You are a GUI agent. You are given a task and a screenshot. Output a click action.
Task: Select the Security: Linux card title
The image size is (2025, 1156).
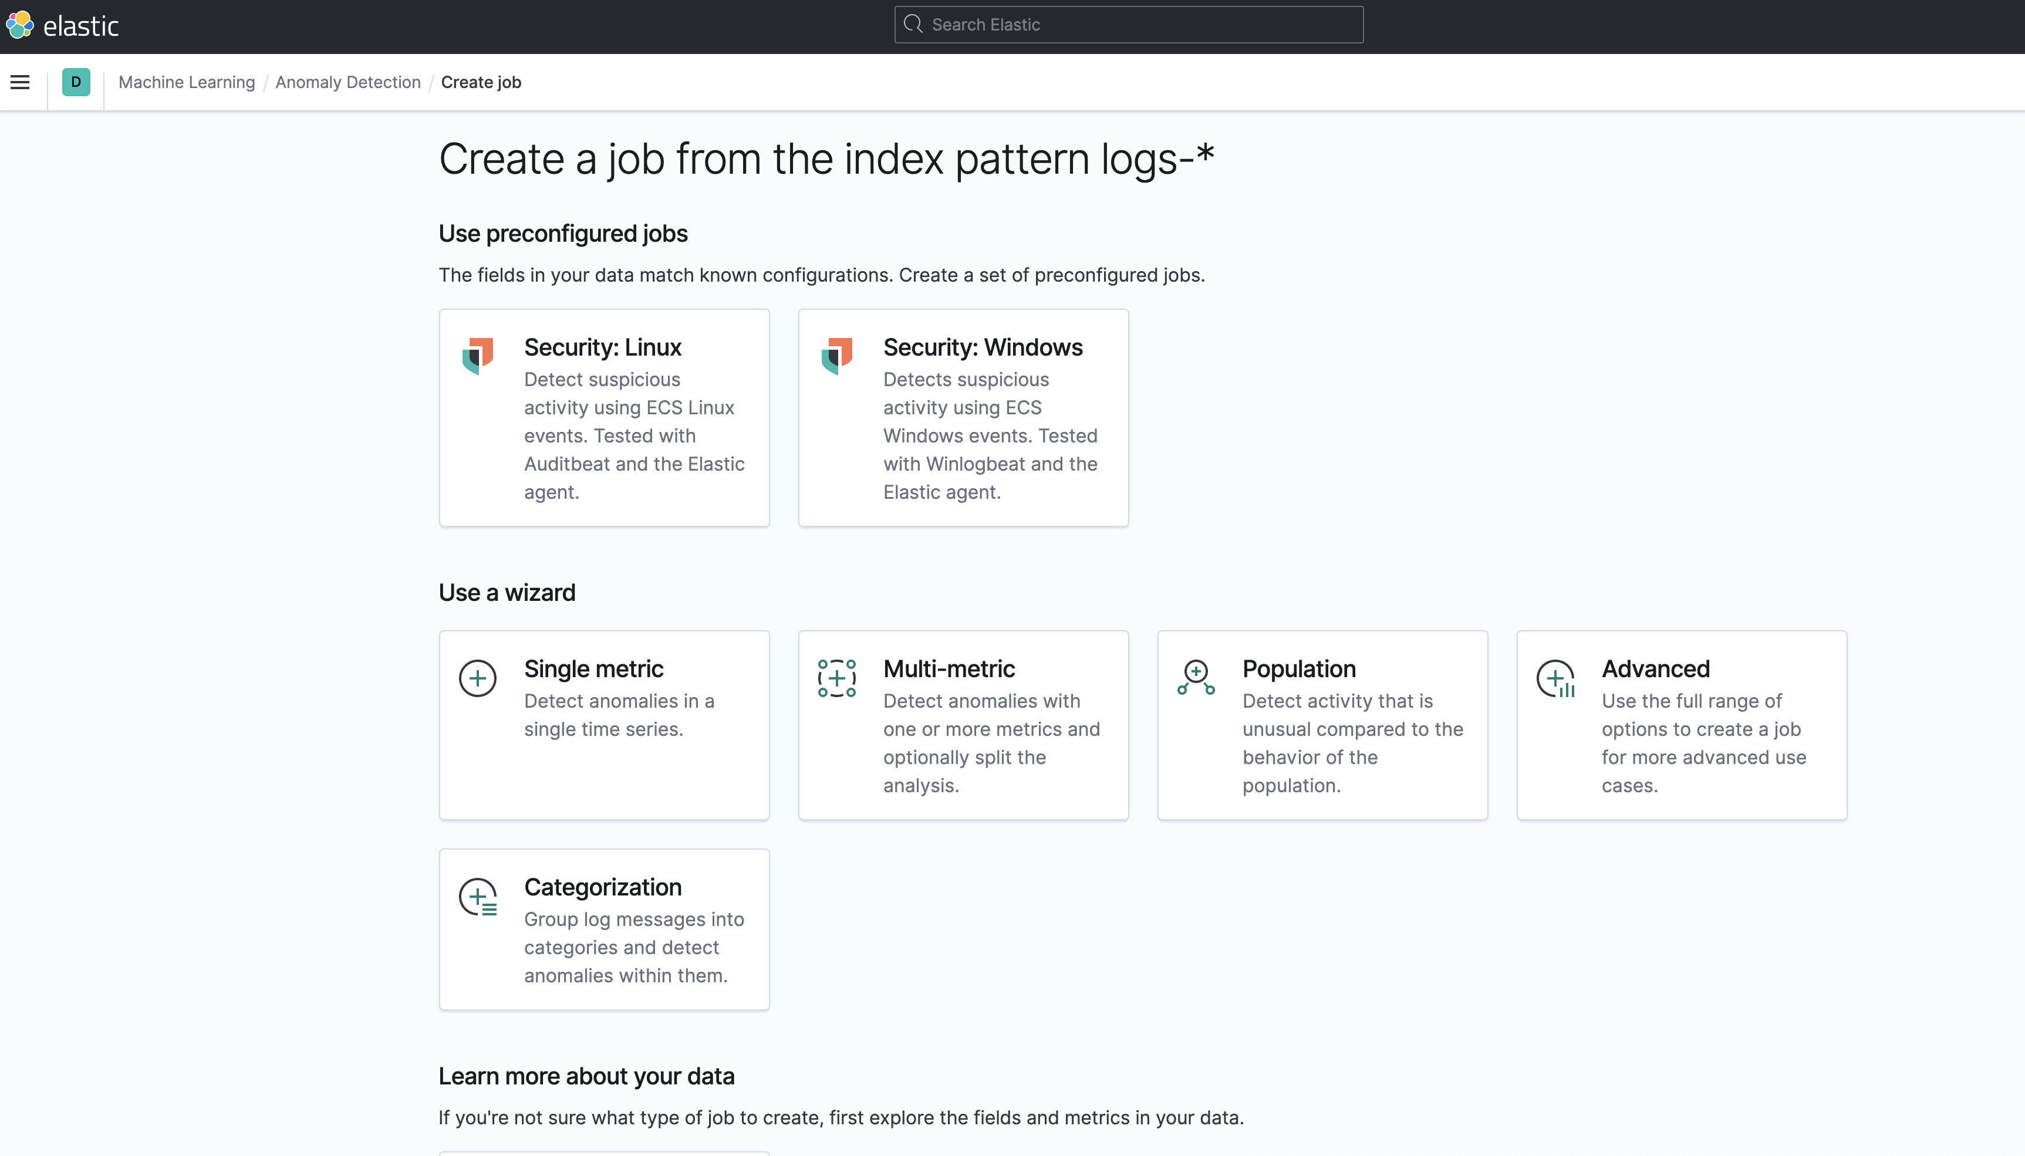coord(602,347)
